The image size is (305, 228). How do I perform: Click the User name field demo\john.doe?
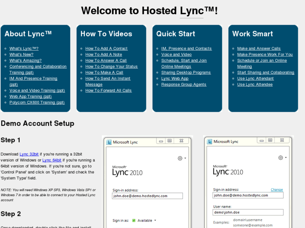(x=248, y=212)
